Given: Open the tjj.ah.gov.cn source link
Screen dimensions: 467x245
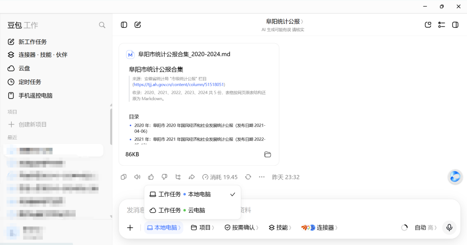Looking at the screenshot, I should (179, 85).
